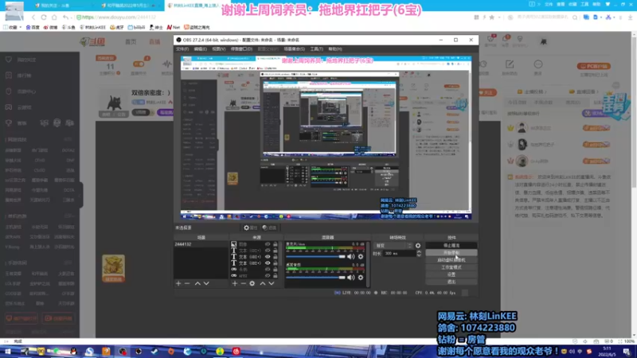
Task: Toggle visibility of the fifth source row
Action: click(268, 269)
